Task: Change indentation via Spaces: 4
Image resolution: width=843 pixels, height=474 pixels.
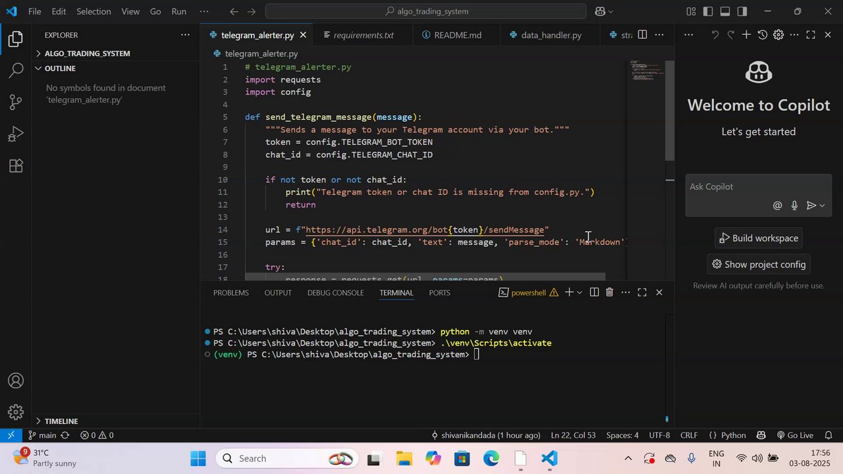Action: click(x=622, y=435)
